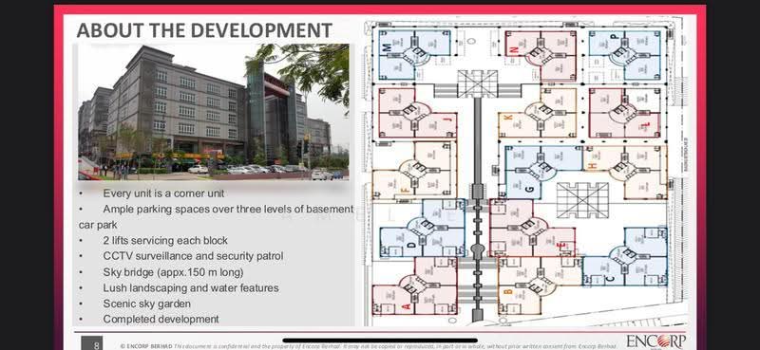Select the '2 lifts servicing each block' bullet
The image size is (760, 350).
point(164,241)
